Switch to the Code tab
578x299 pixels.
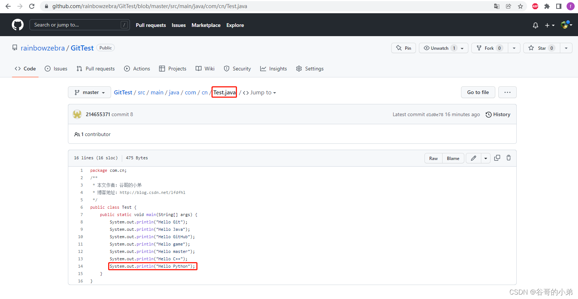pos(25,69)
